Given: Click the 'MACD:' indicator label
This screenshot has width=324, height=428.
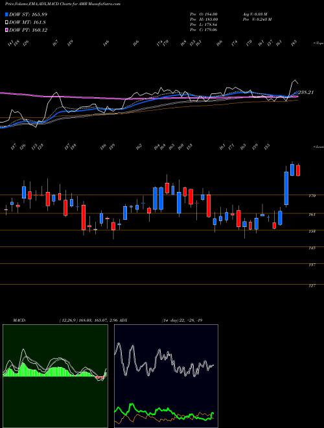Looking at the screenshot, I should [x=19, y=320].
